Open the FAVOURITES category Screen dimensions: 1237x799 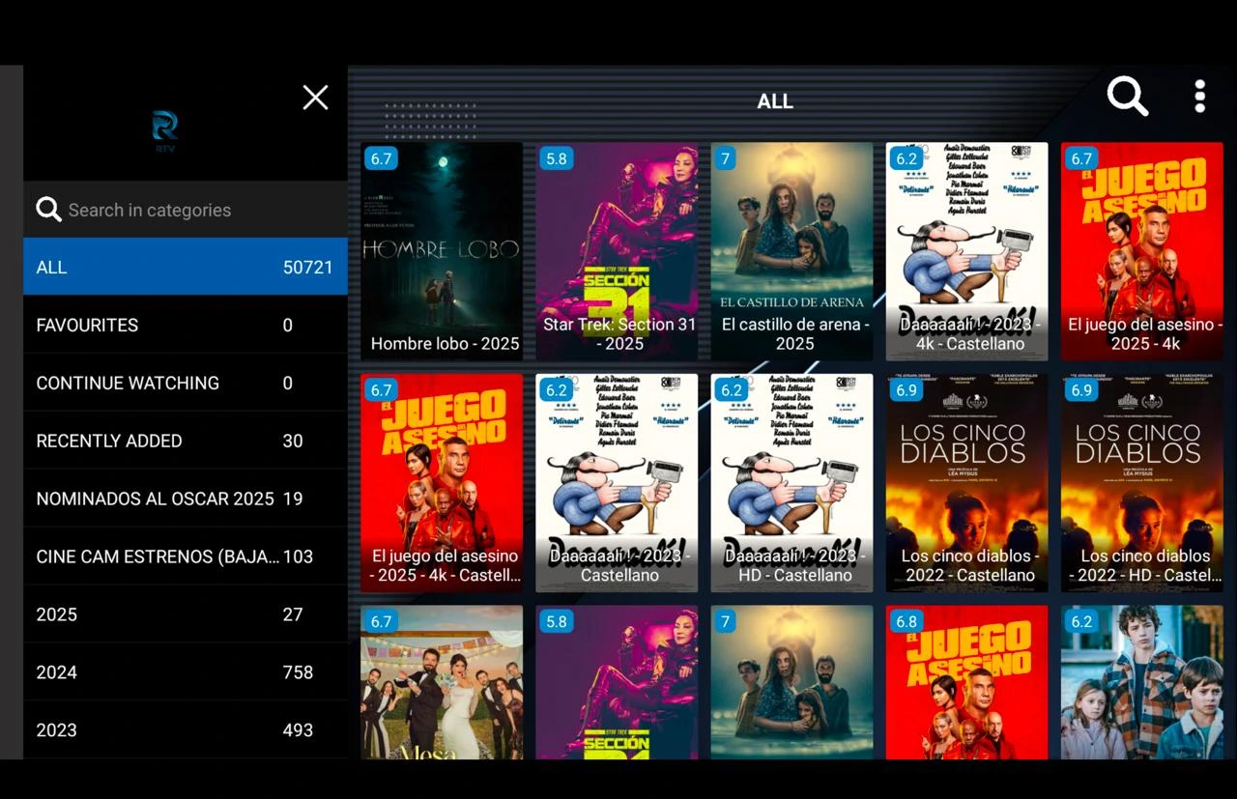pos(186,325)
